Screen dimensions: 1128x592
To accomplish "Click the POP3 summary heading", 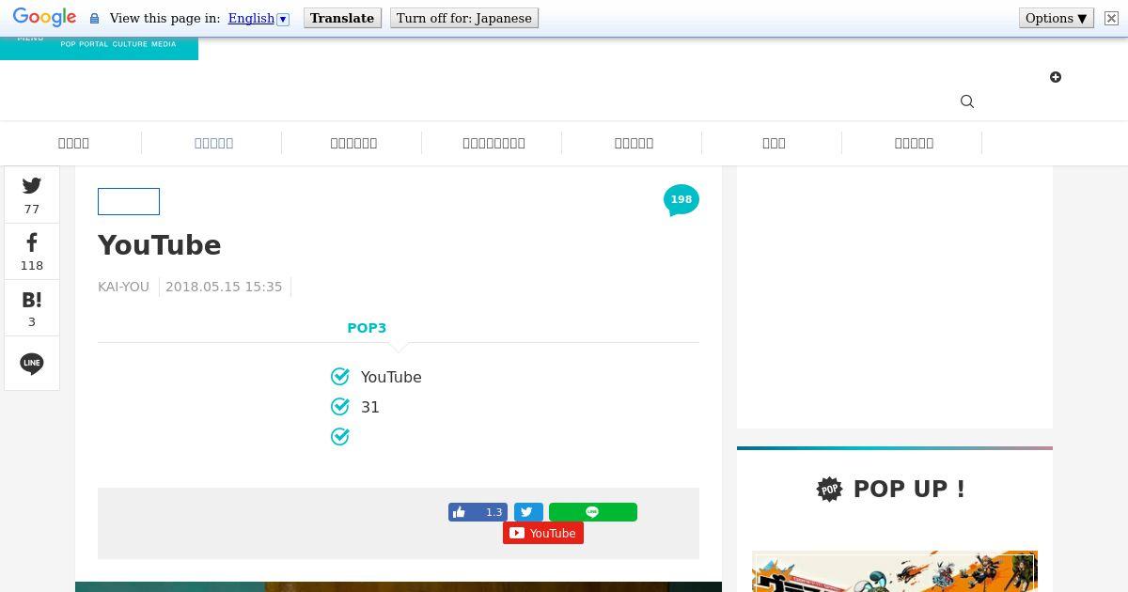I will (x=367, y=328).
